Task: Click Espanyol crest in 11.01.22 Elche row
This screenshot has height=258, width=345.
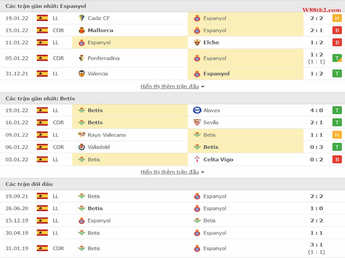Action: (x=82, y=43)
